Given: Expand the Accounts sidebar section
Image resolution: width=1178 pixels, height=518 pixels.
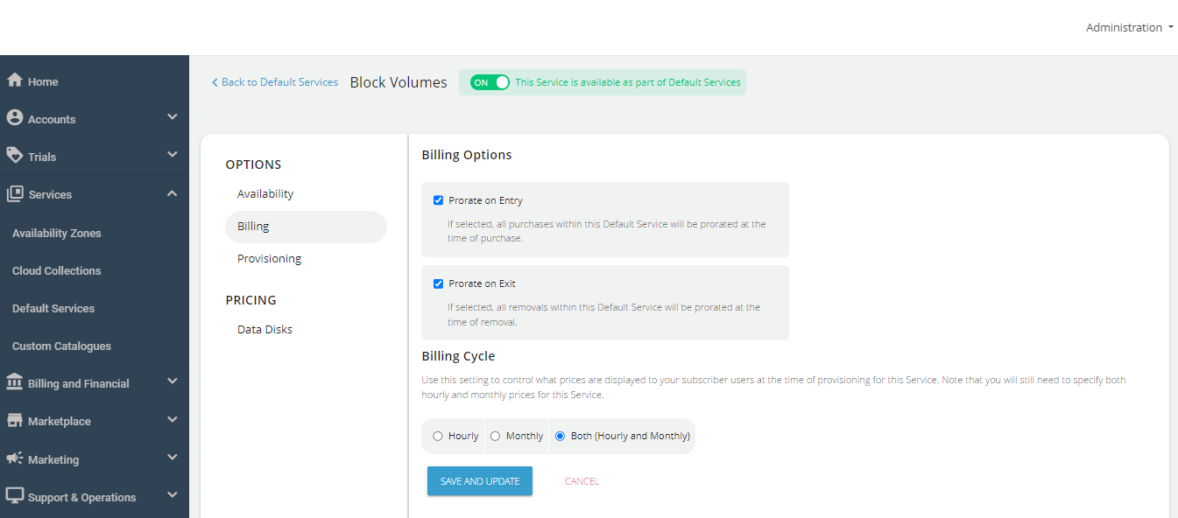Looking at the screenshot, I should pyautogui.click(x=172, y=117).
